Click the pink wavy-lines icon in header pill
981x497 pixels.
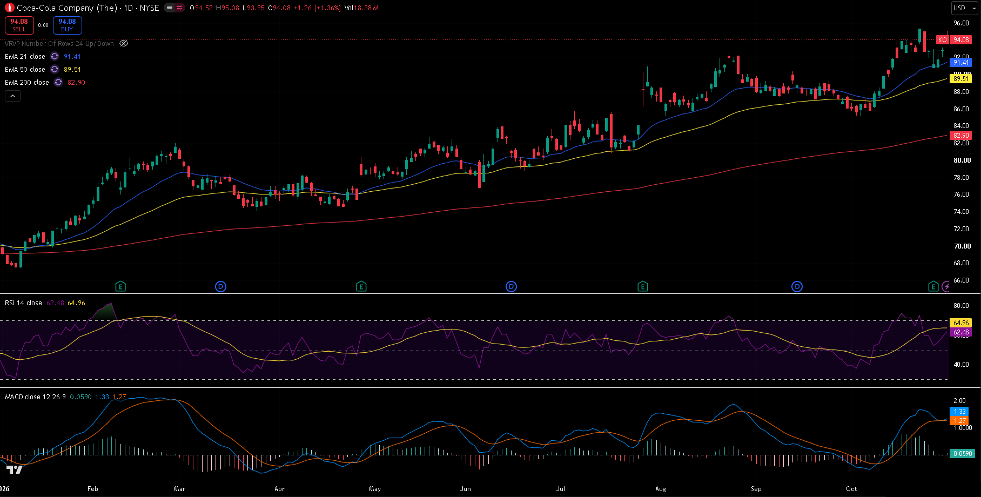point(179,8)
